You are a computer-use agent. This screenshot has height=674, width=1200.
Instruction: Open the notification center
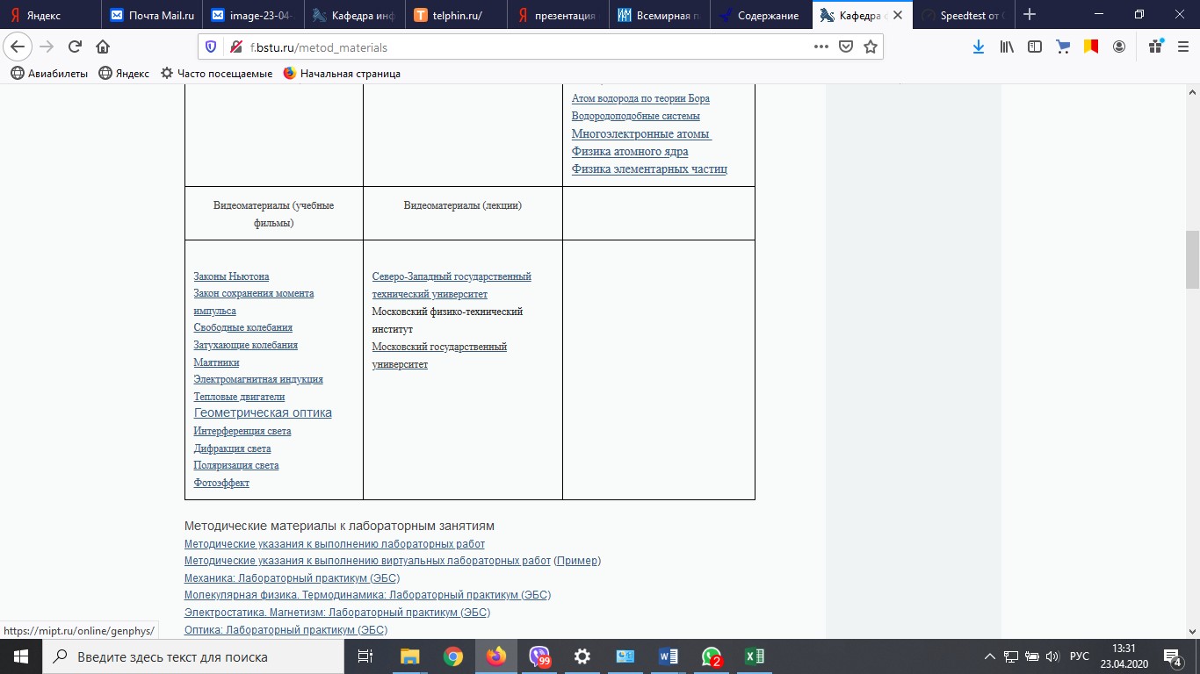click(x=1173, y=656)
